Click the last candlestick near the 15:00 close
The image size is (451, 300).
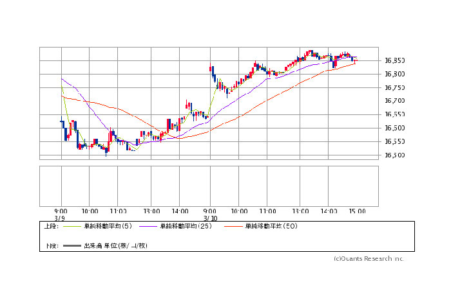pyautogui.click(x=355, y=60)
